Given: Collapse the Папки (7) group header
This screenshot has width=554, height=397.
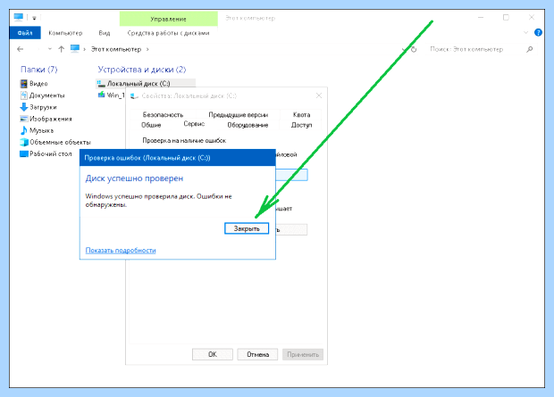Looking at the screenshot, I should pos(38,70).
